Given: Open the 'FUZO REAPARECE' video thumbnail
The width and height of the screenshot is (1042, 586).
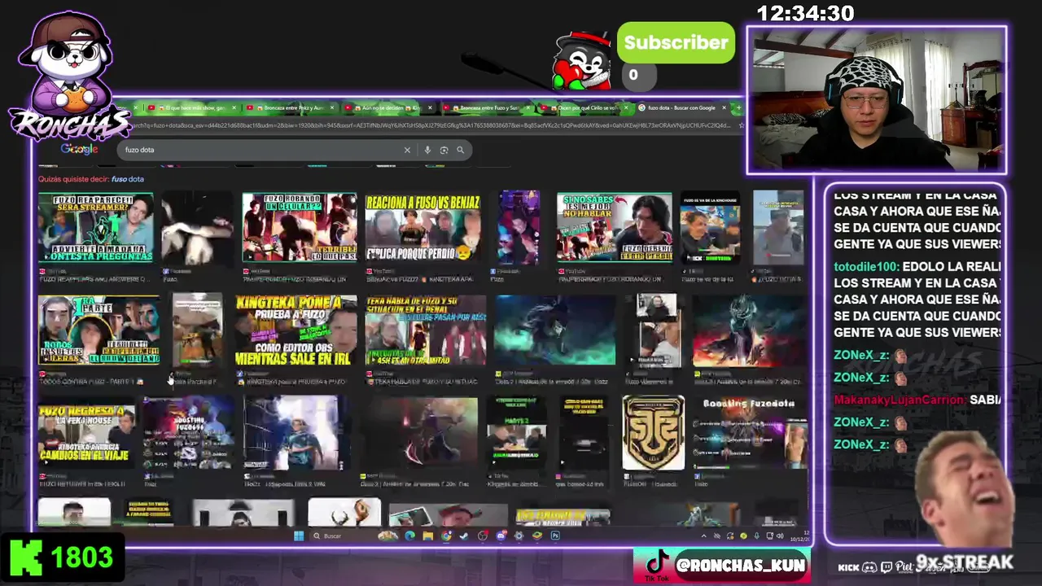Looking at the screenshot, I should (95, 228).
